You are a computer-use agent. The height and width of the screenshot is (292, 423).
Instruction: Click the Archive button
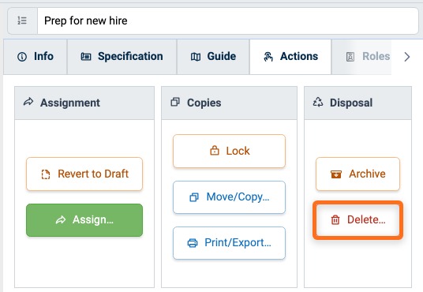(x=357, y=174)
